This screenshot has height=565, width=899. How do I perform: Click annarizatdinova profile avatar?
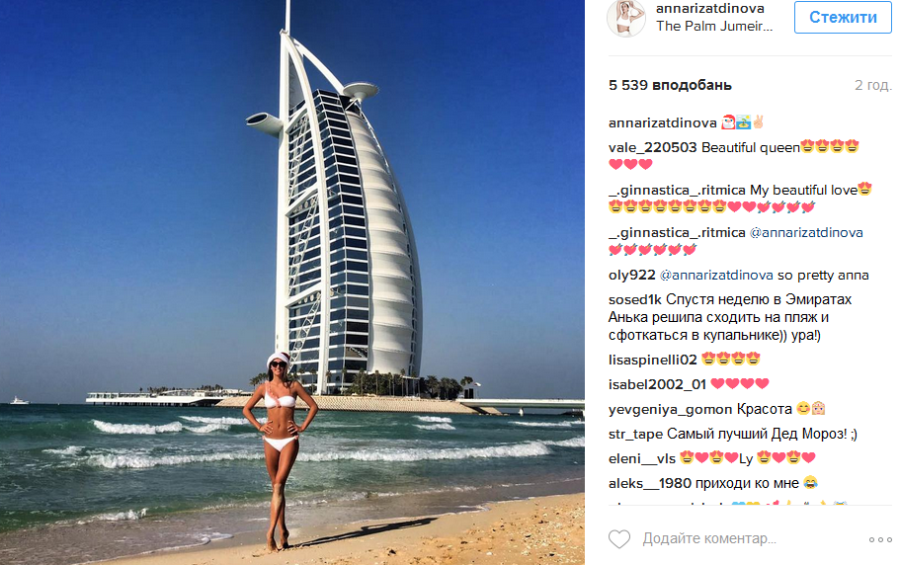626,18
